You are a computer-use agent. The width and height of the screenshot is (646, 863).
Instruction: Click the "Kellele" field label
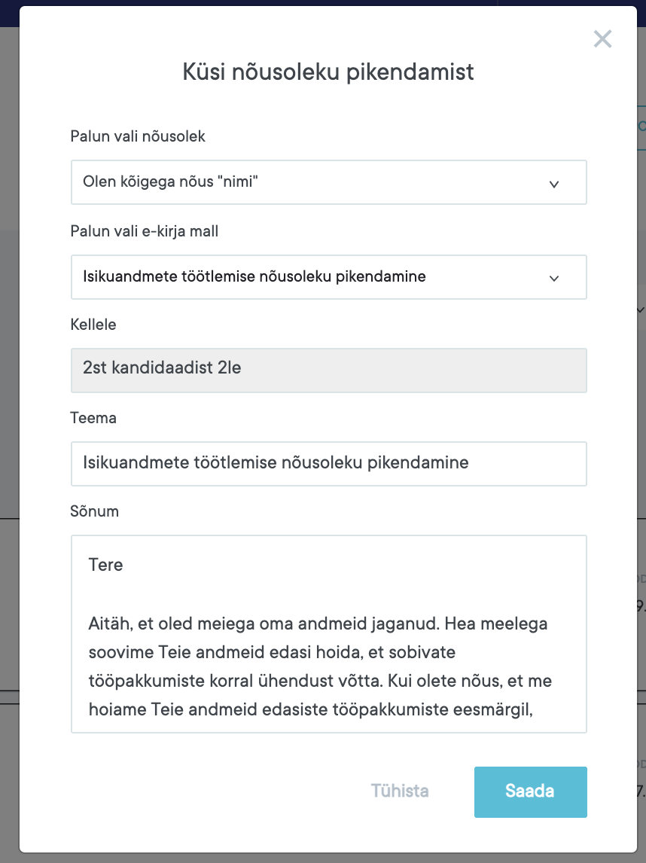[x=93, y=325]
